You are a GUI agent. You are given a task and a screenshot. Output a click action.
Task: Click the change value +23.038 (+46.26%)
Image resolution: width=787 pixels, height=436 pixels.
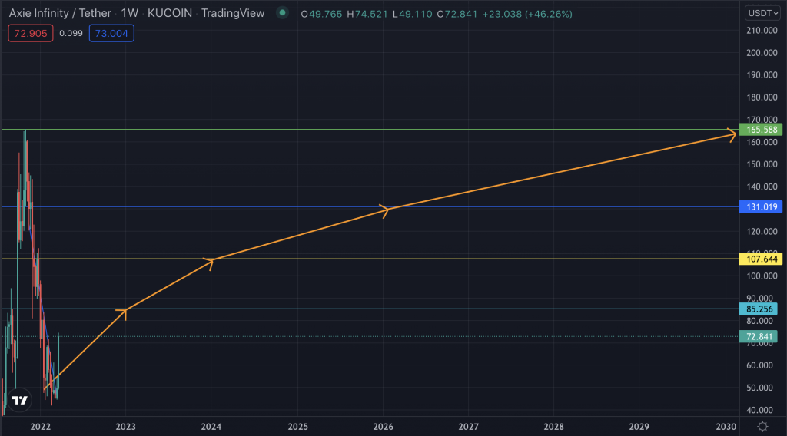[527, 14]
